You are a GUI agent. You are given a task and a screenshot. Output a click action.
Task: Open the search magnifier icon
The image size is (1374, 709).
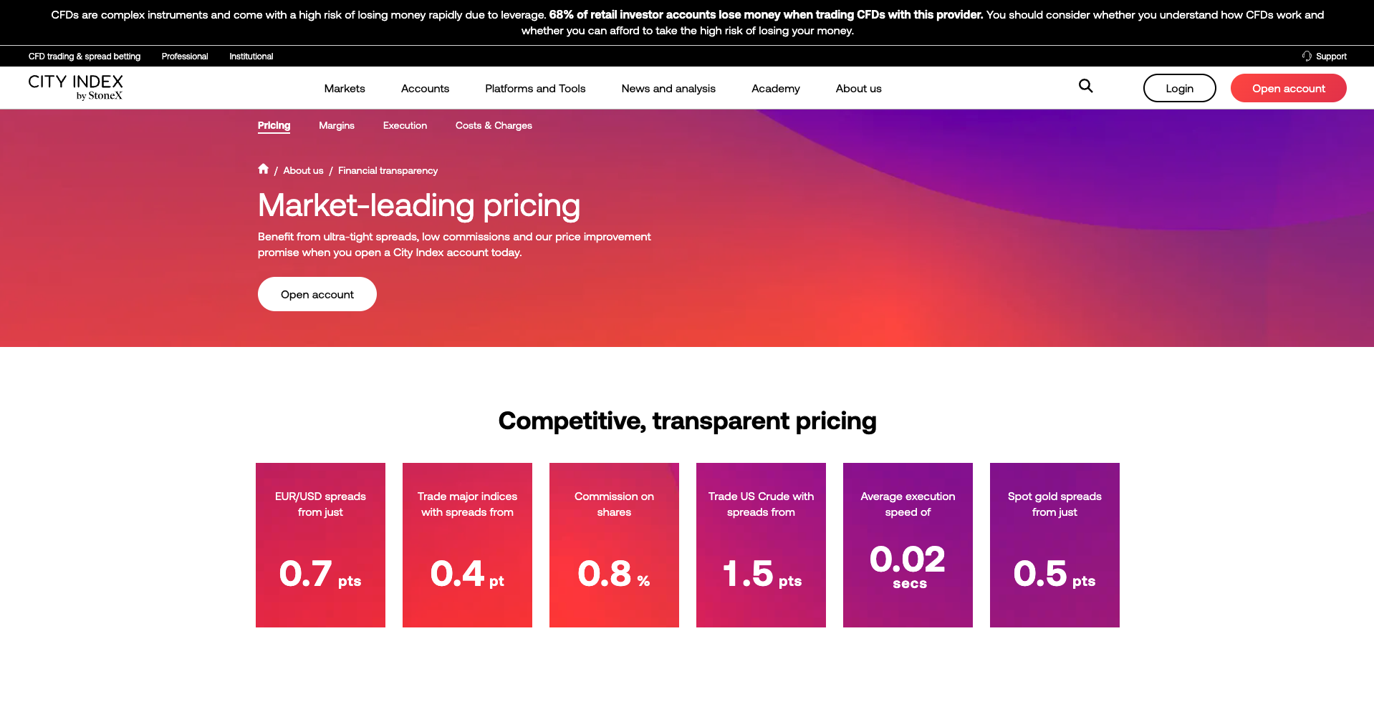tap(1085, 87)
